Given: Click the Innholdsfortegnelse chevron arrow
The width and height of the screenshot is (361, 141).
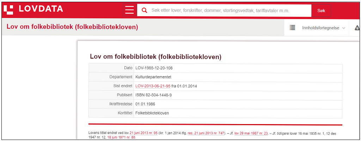Looking at the screenshot, I should point(344,28).
